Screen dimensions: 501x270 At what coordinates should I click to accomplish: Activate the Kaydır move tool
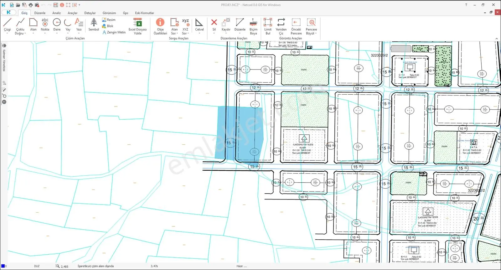coord(226,26)
